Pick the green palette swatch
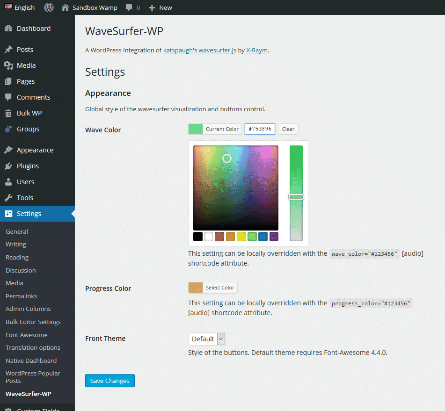Screen dimensions: 445x411 click(x=252, y=237)
